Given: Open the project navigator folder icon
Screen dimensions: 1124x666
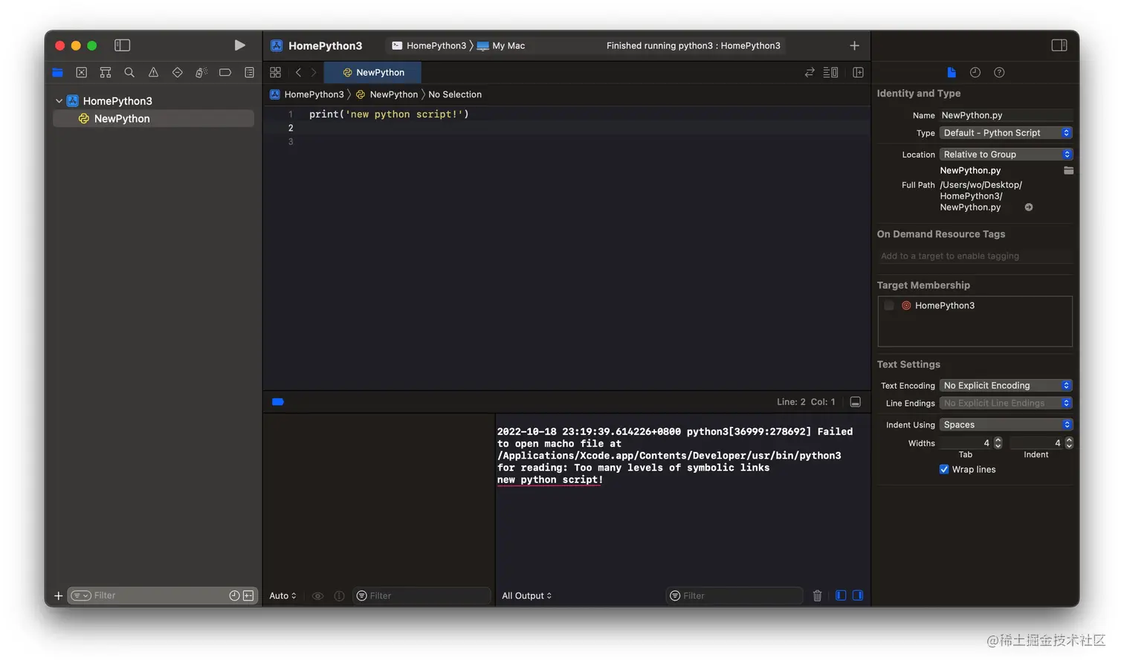Looking at the screenshot, I should (58, 72).
